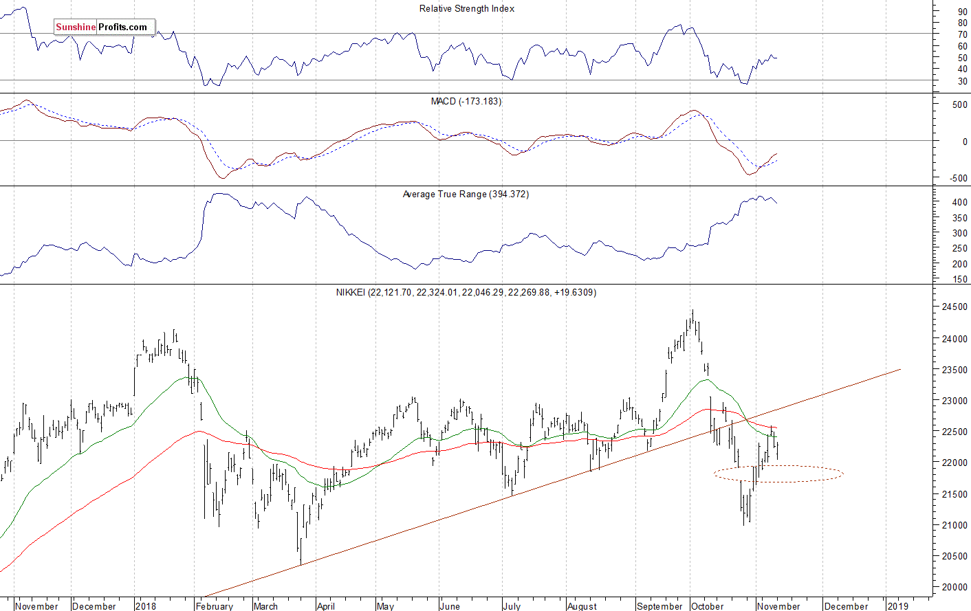Viewport: 971px width, 611px height.
Task: Click the MACD axis value 500
Action: tap(959, 105)
